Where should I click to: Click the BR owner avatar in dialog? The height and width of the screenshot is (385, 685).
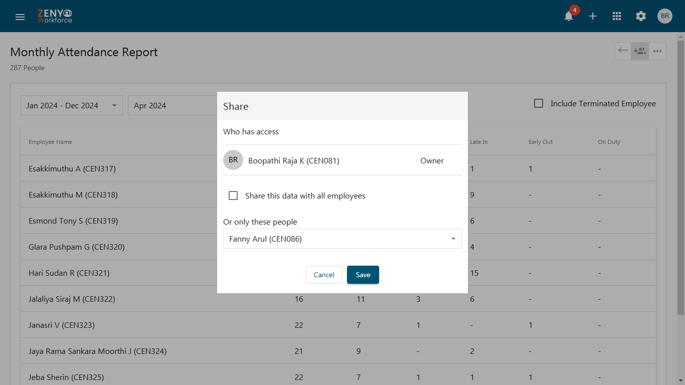(x=233, y=160)
